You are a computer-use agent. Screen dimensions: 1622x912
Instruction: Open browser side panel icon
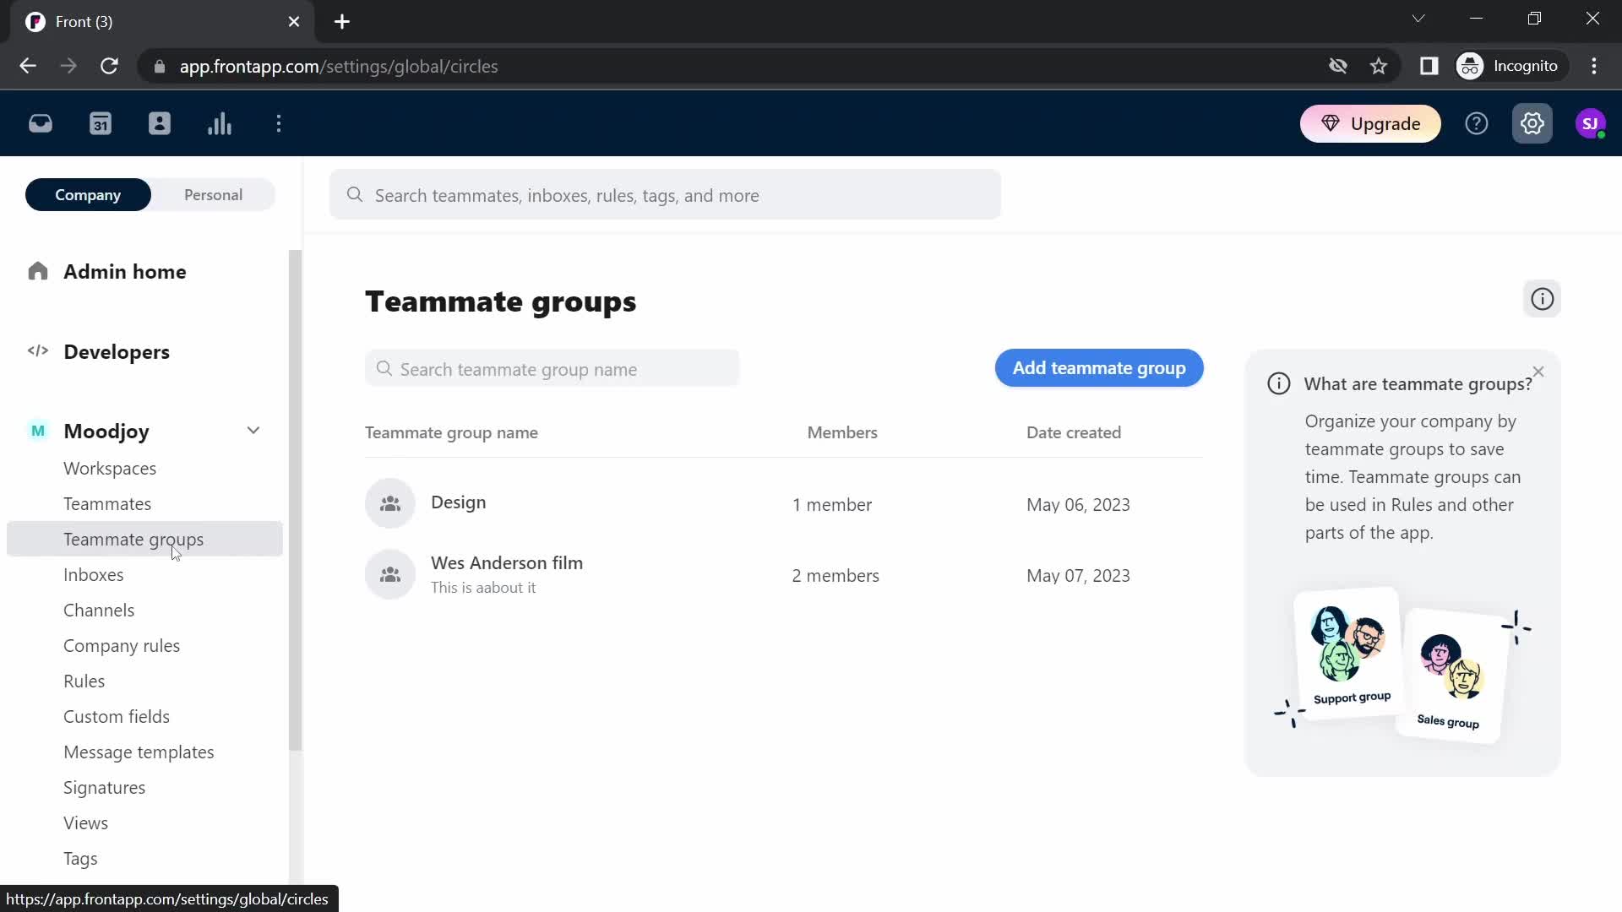[1429, 66]
